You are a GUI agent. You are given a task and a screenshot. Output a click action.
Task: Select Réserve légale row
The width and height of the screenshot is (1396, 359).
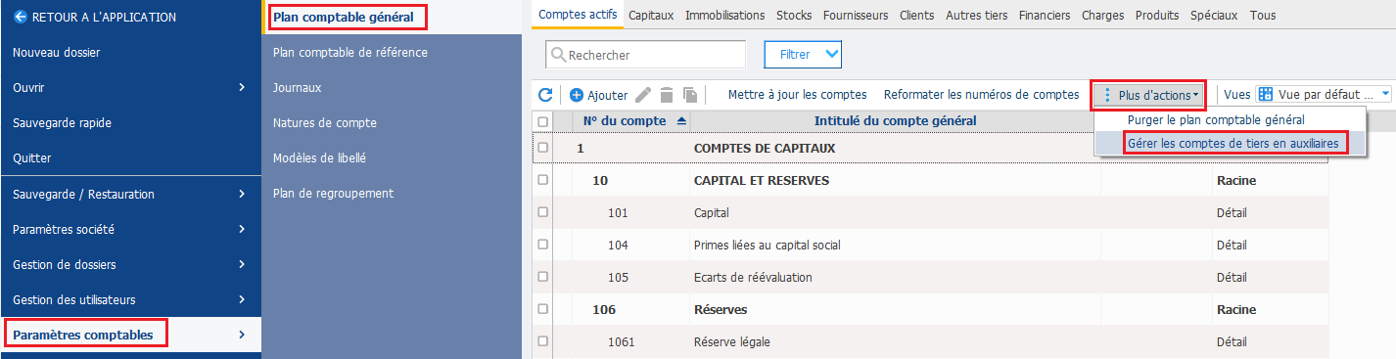point(731,341)
